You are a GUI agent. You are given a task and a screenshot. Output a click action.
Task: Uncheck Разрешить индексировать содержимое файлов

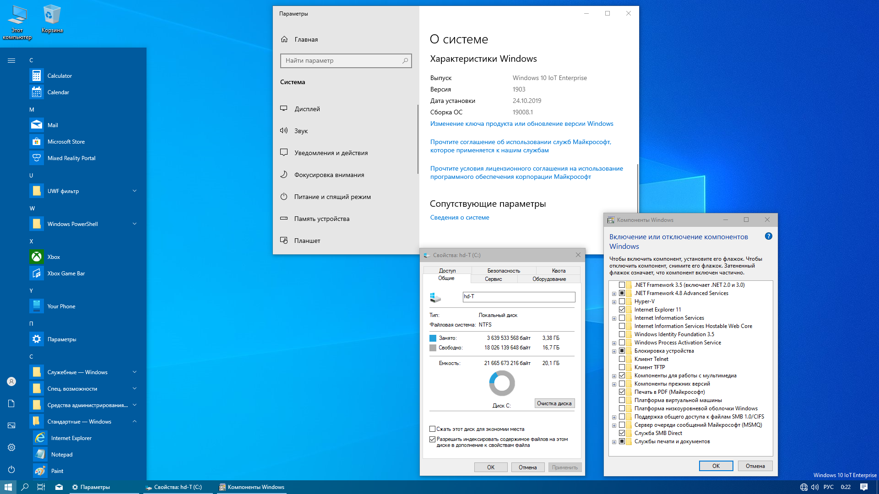point(432,439)
